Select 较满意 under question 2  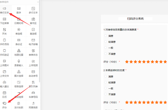tap(106, 82)
